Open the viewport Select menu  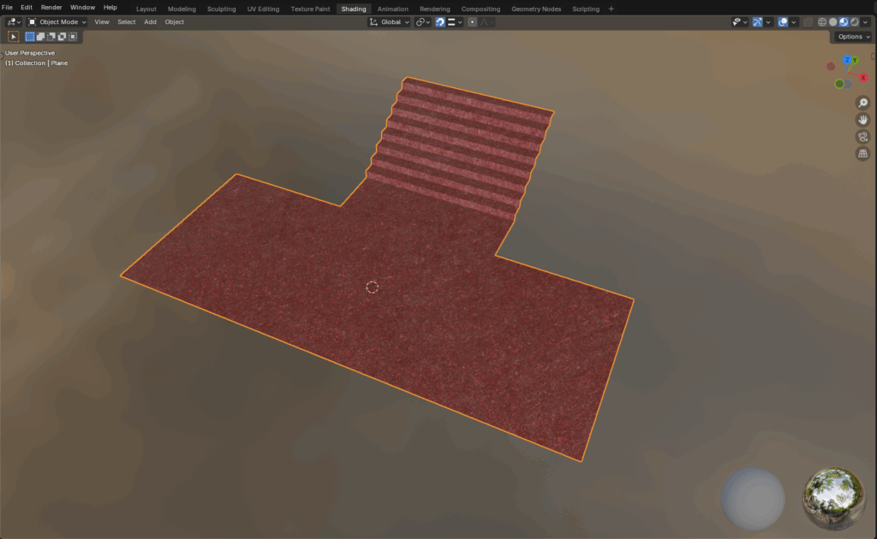pyautogui.click(x=127, y=22)
